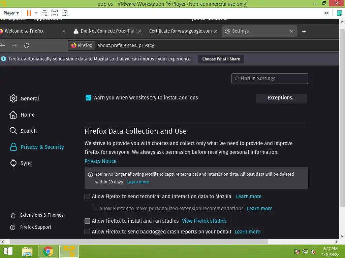345x258 pixels.
Task: Open the Privacy Notice link
Action: coord(100,161)
